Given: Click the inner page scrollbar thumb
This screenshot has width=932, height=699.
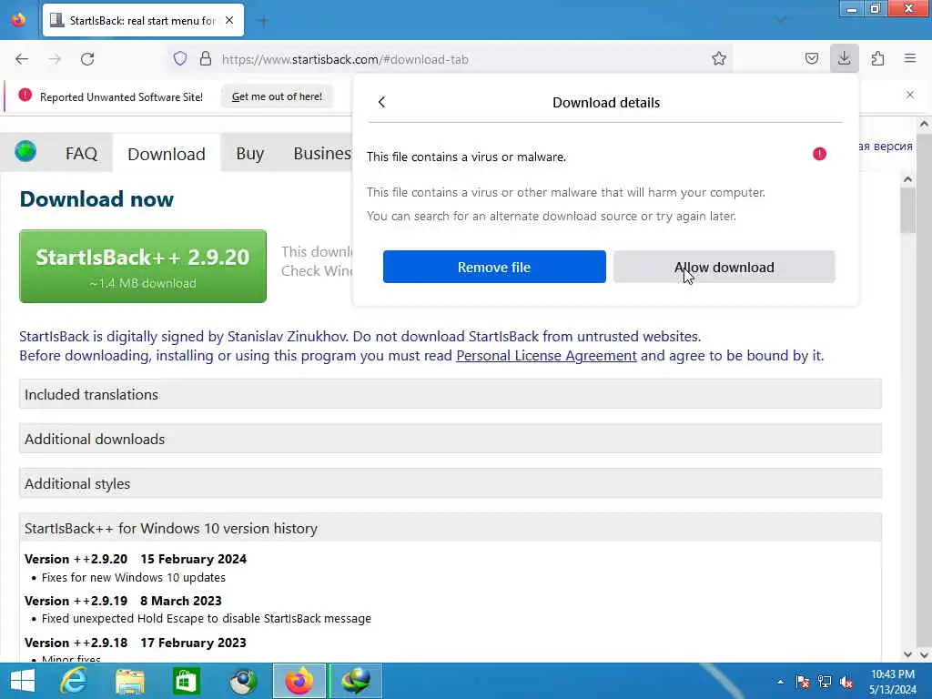Looking at the screenshot, I should coord(907,211).
